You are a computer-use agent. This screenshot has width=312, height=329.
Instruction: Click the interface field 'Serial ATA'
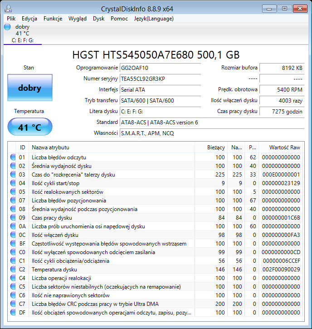coord(161,90)
